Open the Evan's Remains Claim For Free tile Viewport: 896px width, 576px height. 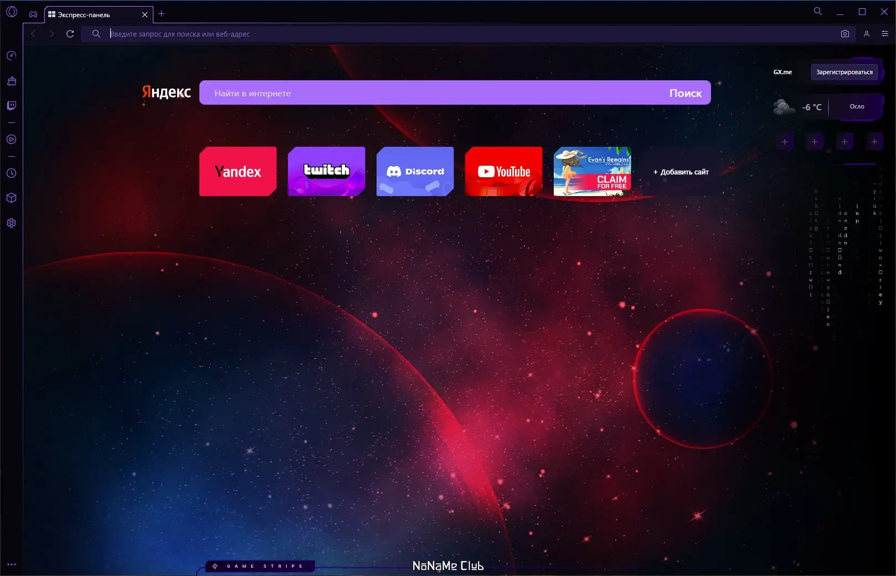point(593,171)
